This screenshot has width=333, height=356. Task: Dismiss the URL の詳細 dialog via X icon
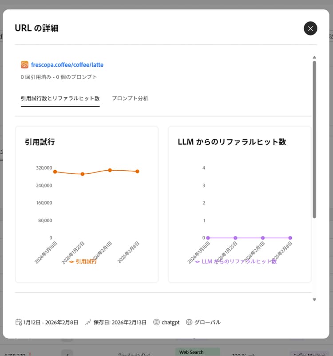pos(310,28)
